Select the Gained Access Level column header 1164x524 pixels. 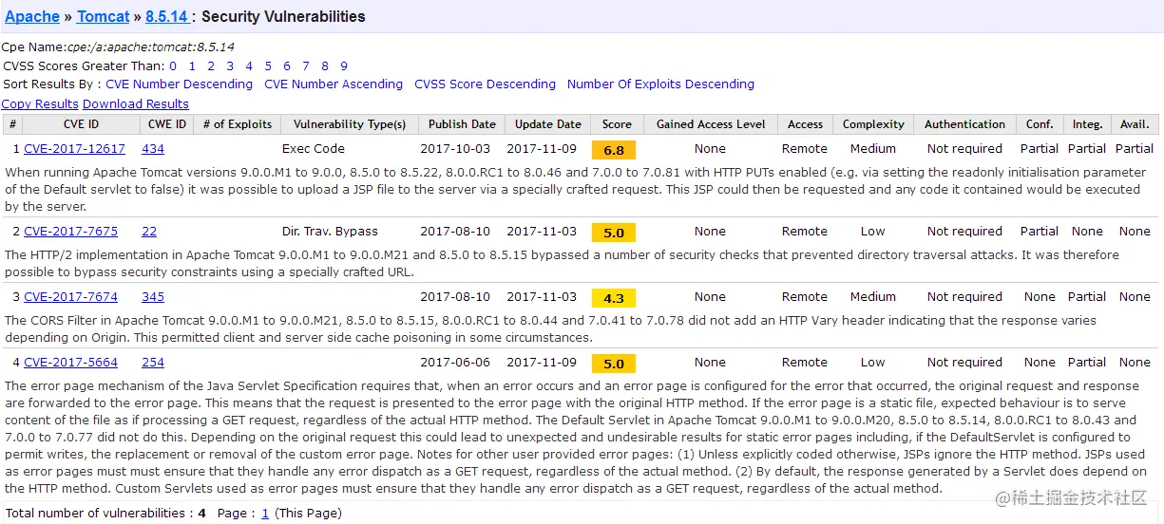point(711,124)
